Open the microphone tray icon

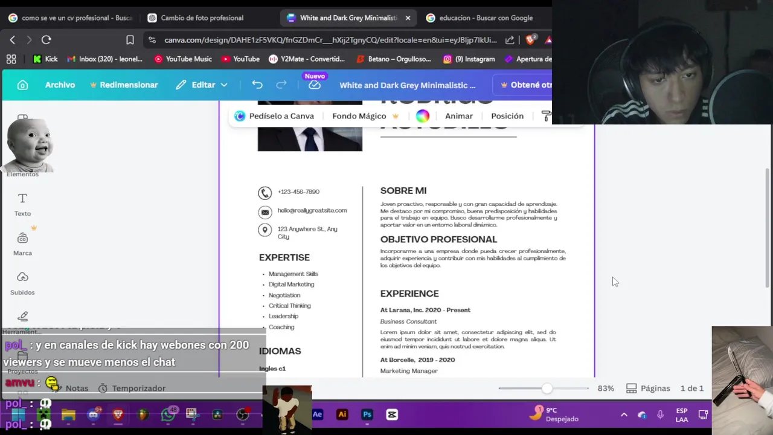660,414
